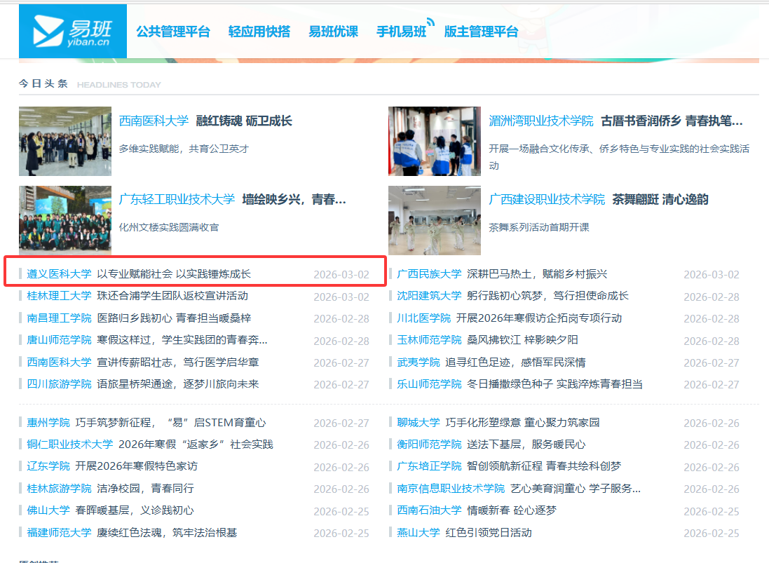Open the 公共管理平台 menu item
769x563 pixels.
tap(173, 32)
